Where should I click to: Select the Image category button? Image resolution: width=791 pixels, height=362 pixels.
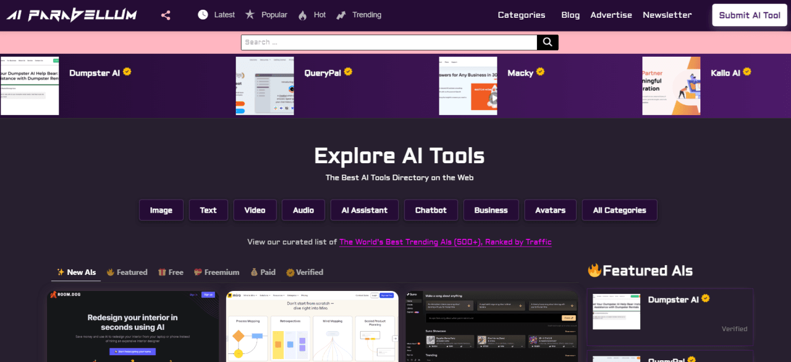point(161,210)
